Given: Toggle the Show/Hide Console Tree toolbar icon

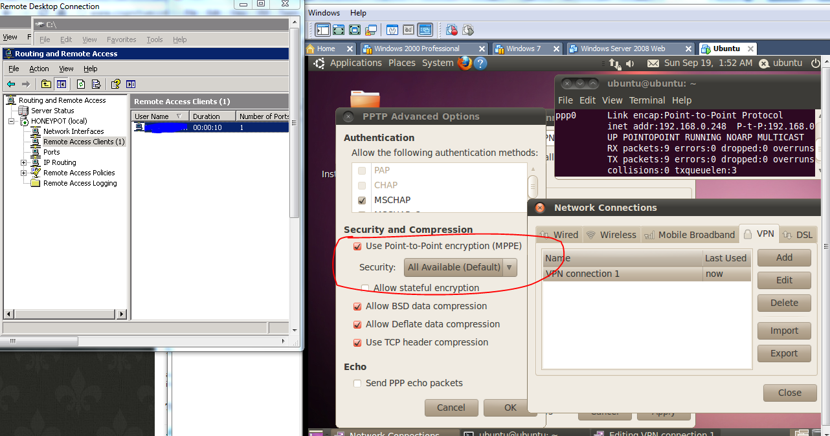Looking at the screenshot, I should coord(61,84).
